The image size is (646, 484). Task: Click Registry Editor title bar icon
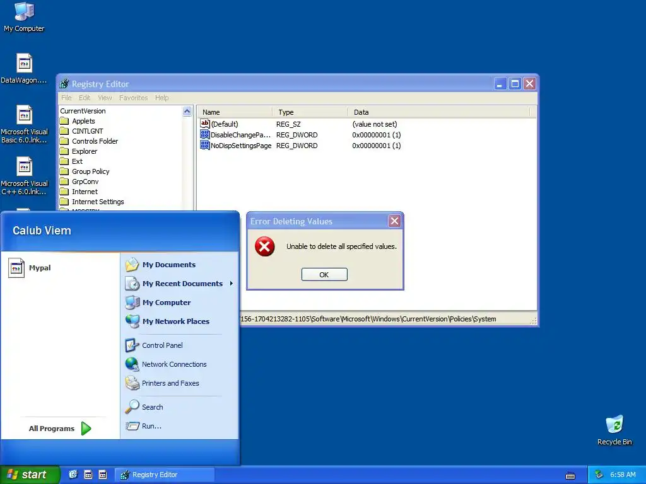[64, 84]
